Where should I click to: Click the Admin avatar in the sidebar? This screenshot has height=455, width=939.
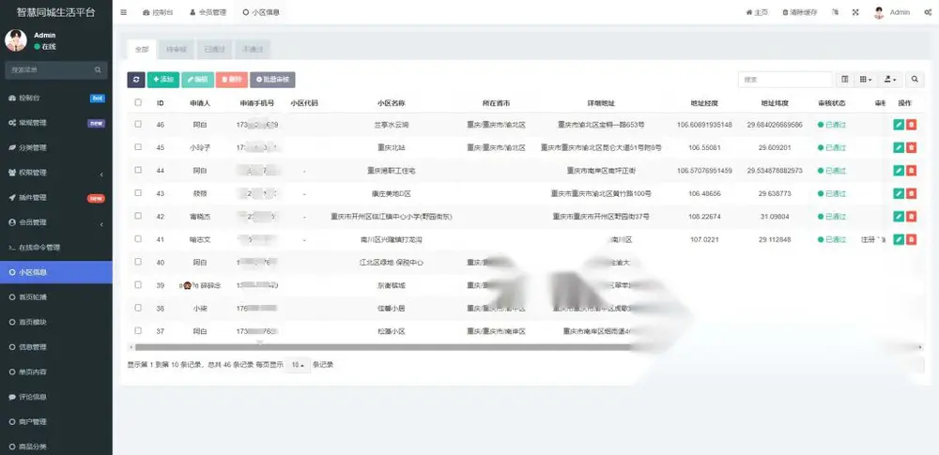[x=16, y=40]
